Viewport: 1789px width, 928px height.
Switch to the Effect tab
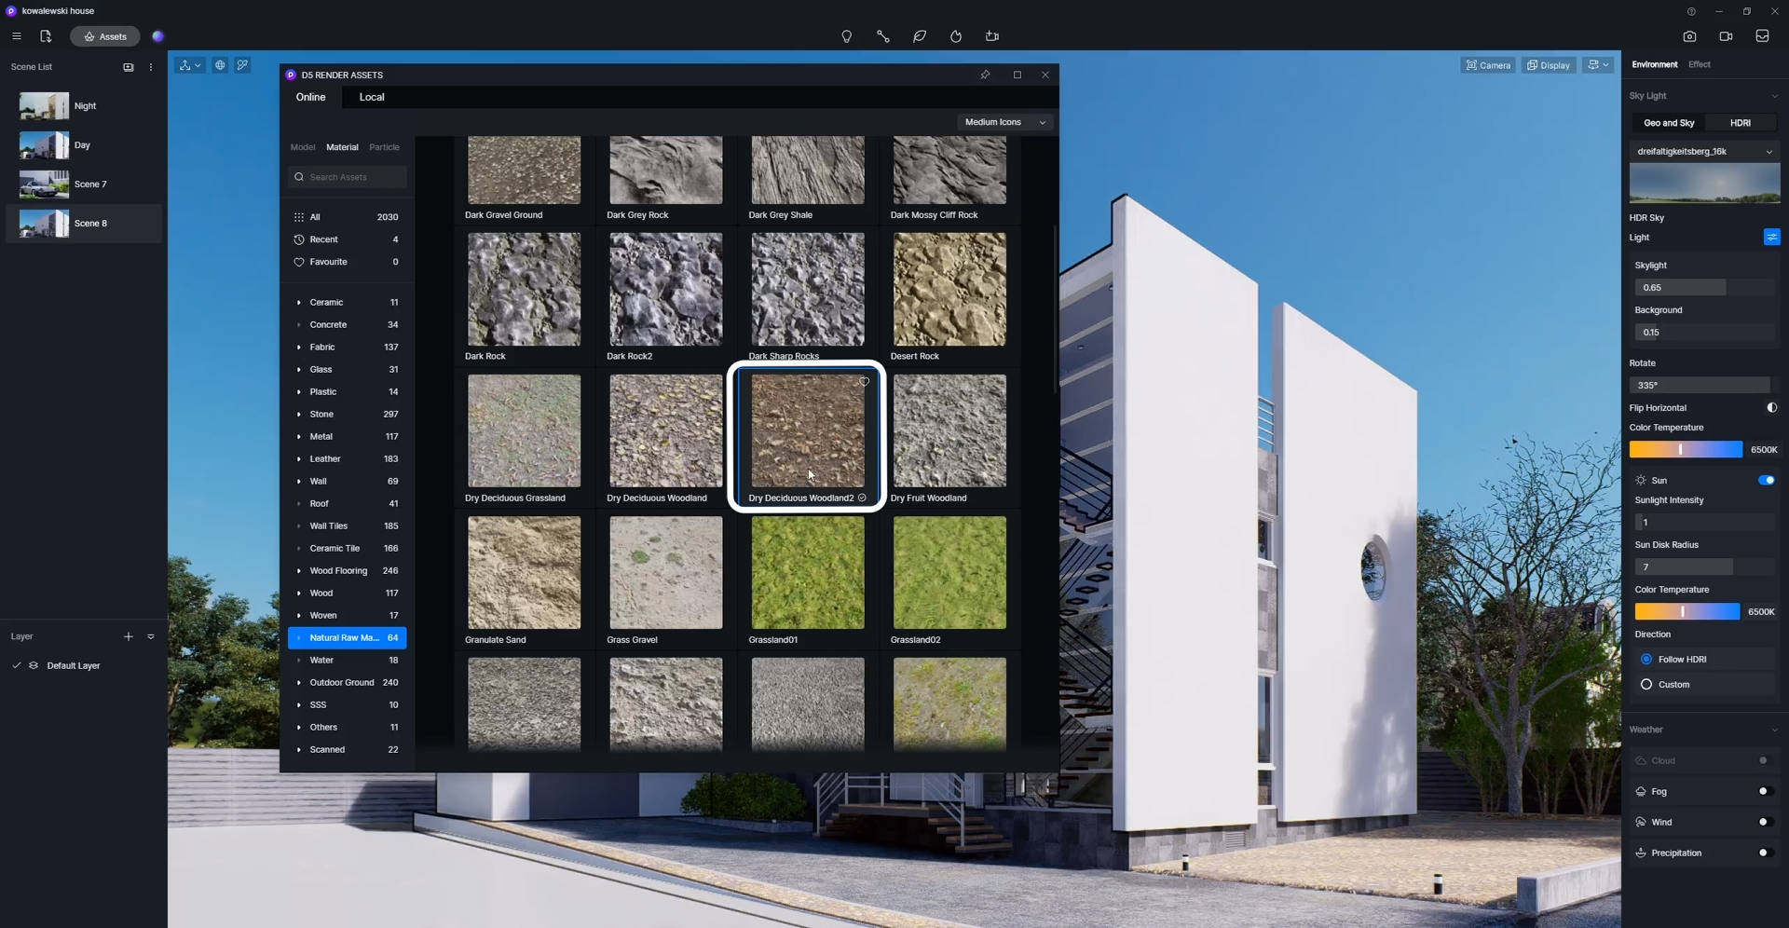tap(1699, 64)
